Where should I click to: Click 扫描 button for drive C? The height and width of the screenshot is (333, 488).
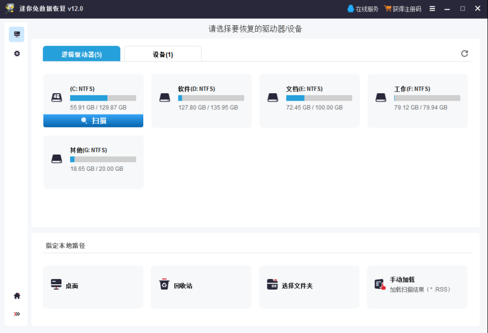[94, 120]
